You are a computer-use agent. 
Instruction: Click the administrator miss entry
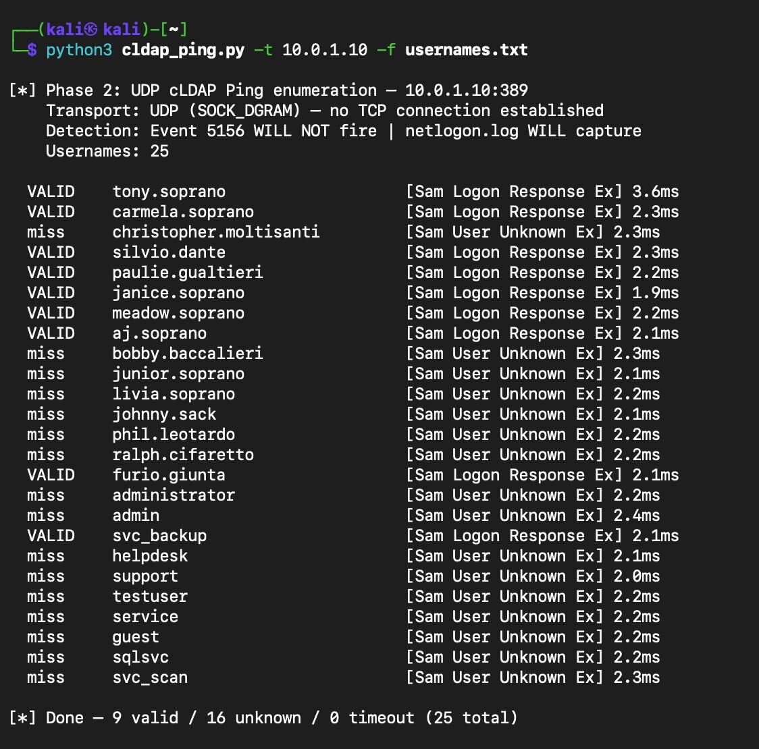point(174,495)
